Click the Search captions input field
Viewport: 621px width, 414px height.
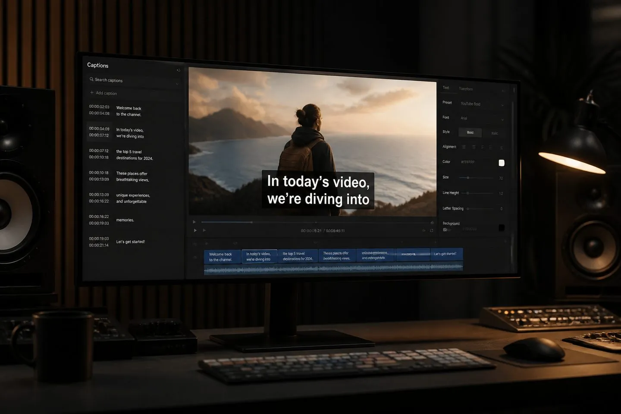coord(133,81)
